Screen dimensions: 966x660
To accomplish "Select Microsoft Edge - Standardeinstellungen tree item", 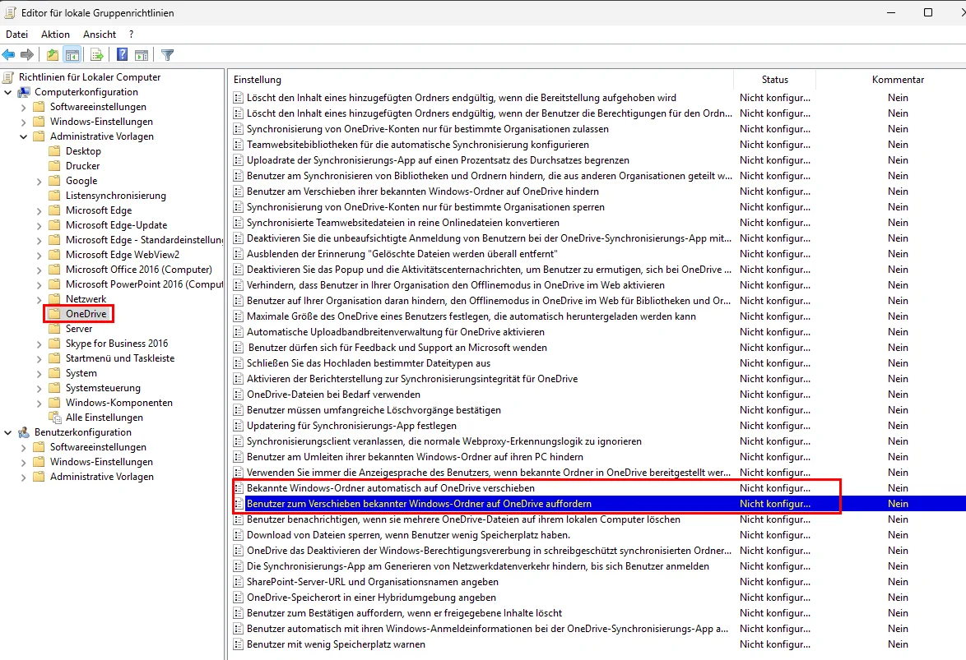I will coord(144,240).
